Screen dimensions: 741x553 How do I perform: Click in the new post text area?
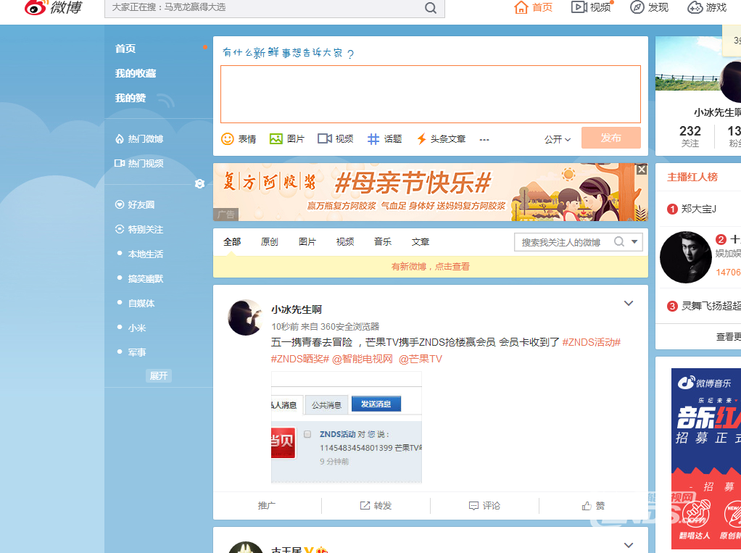[431, 94]
